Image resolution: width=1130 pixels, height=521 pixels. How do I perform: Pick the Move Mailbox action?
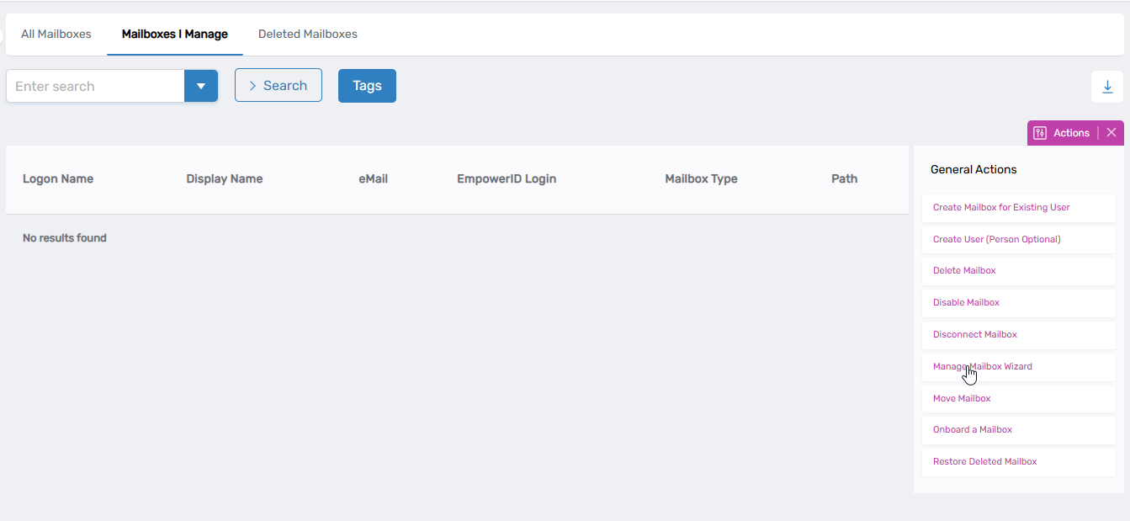click(962, 399)
